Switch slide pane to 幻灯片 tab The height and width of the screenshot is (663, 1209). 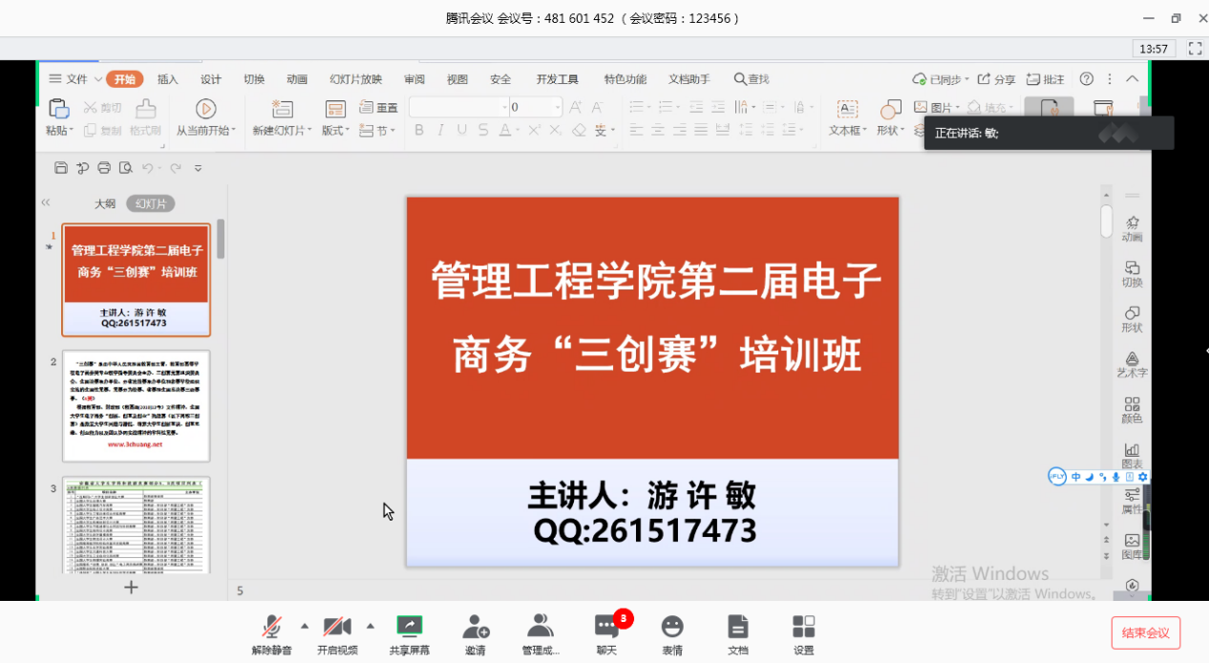151,203
